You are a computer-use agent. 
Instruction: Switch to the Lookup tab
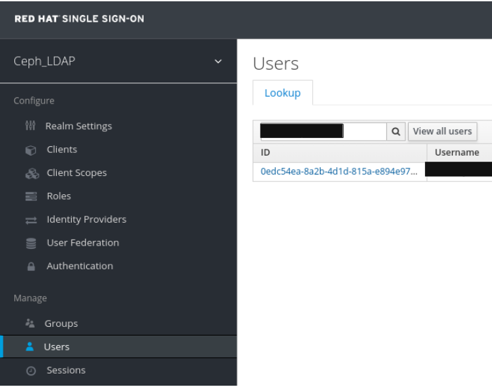(282, 93)
